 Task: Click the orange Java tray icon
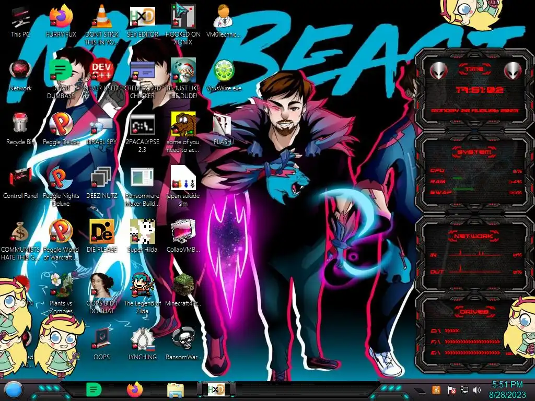coord(436,390)
